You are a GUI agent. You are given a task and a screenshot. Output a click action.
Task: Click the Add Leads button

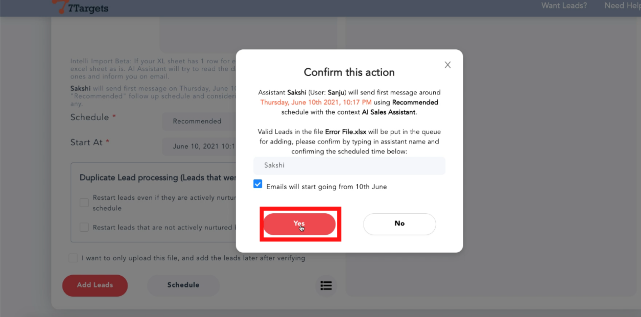(x=95, y=285)
